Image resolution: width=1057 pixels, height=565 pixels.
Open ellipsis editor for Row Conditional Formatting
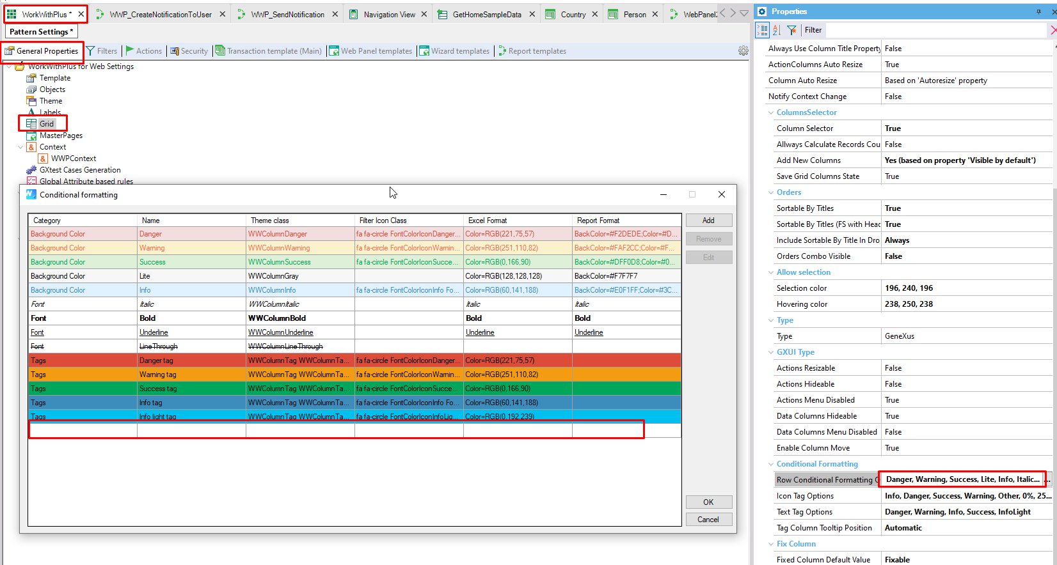(x=1048, y=479)
